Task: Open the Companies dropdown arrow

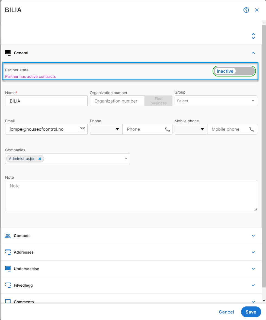Action: 126,159
